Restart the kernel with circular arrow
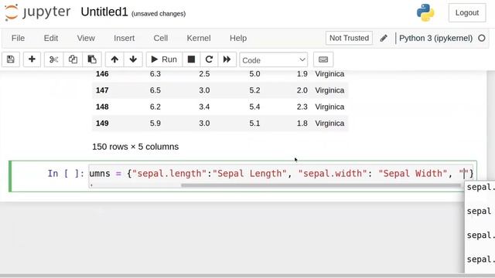This screenshot has width=495, height=278. (209, 59)
